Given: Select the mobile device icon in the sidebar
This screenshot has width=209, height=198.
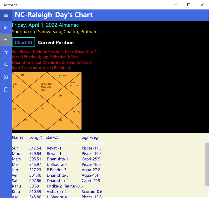Looking at the screenshot, I should [6, 89].
